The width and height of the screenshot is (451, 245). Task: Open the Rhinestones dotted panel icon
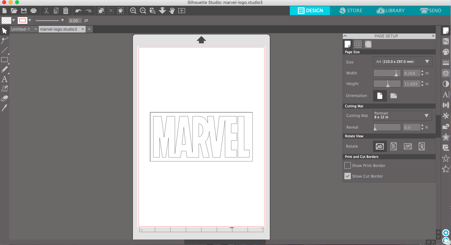click(446, 158)
